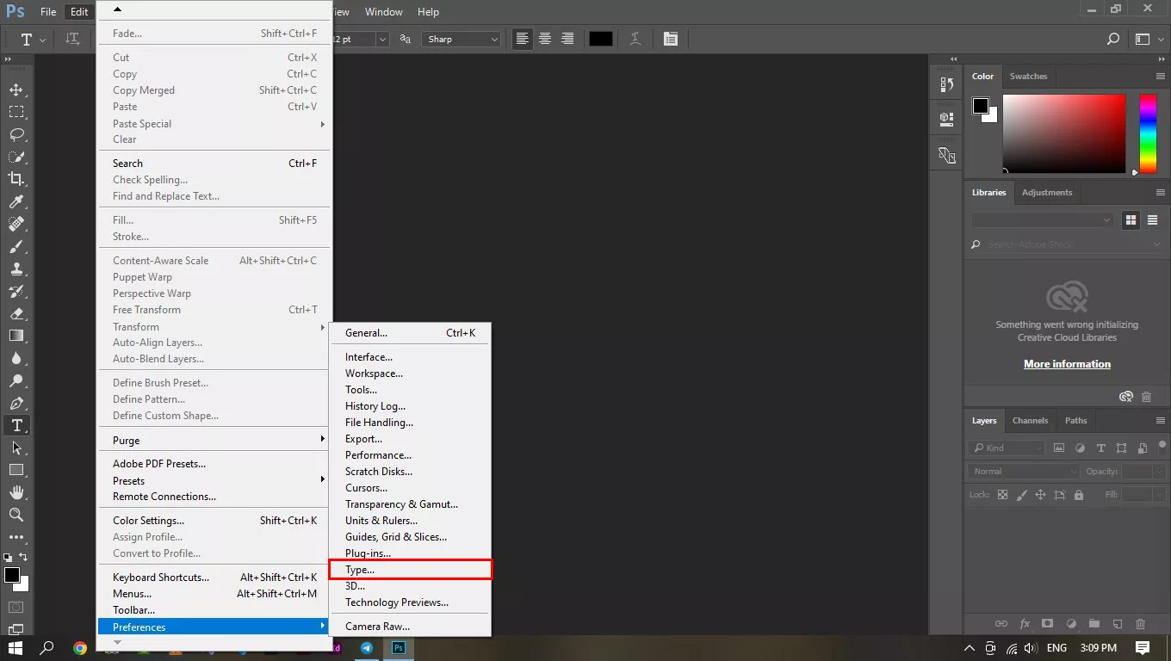Open the History panel icon
The height and width of the screenshot is (661, 1171).
pos(947,84)
